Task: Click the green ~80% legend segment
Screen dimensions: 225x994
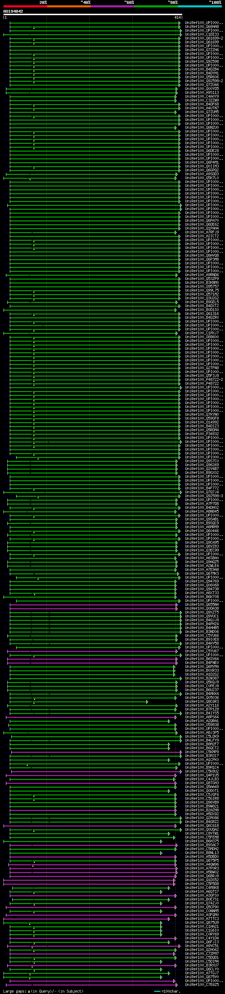Action: point(156,6)
